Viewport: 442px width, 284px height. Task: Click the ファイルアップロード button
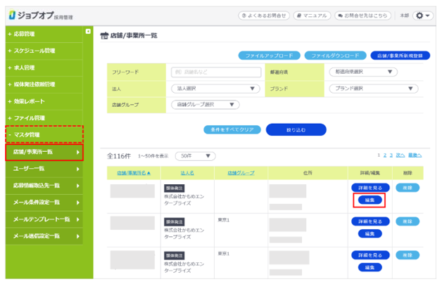pyautogui.click(x=270, y=55)
